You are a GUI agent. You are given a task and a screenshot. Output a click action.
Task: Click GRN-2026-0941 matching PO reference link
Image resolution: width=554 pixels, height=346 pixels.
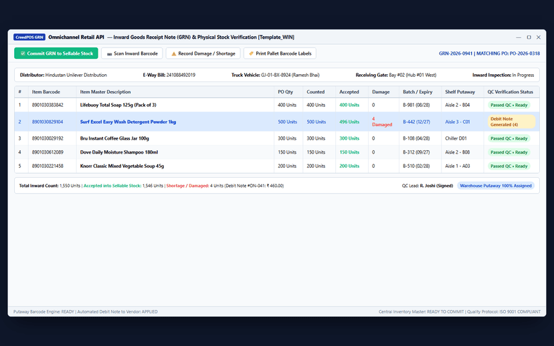489,53
